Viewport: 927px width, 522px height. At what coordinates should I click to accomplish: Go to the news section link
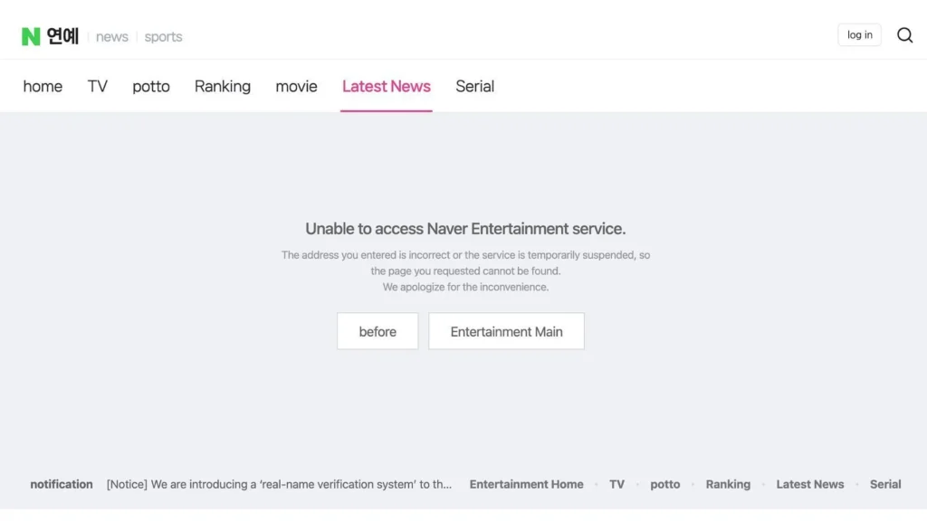pos(111,36)
